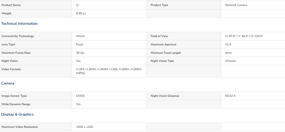
Task: Click the Wide Dynamic Range label
Action: coord(16,104)
